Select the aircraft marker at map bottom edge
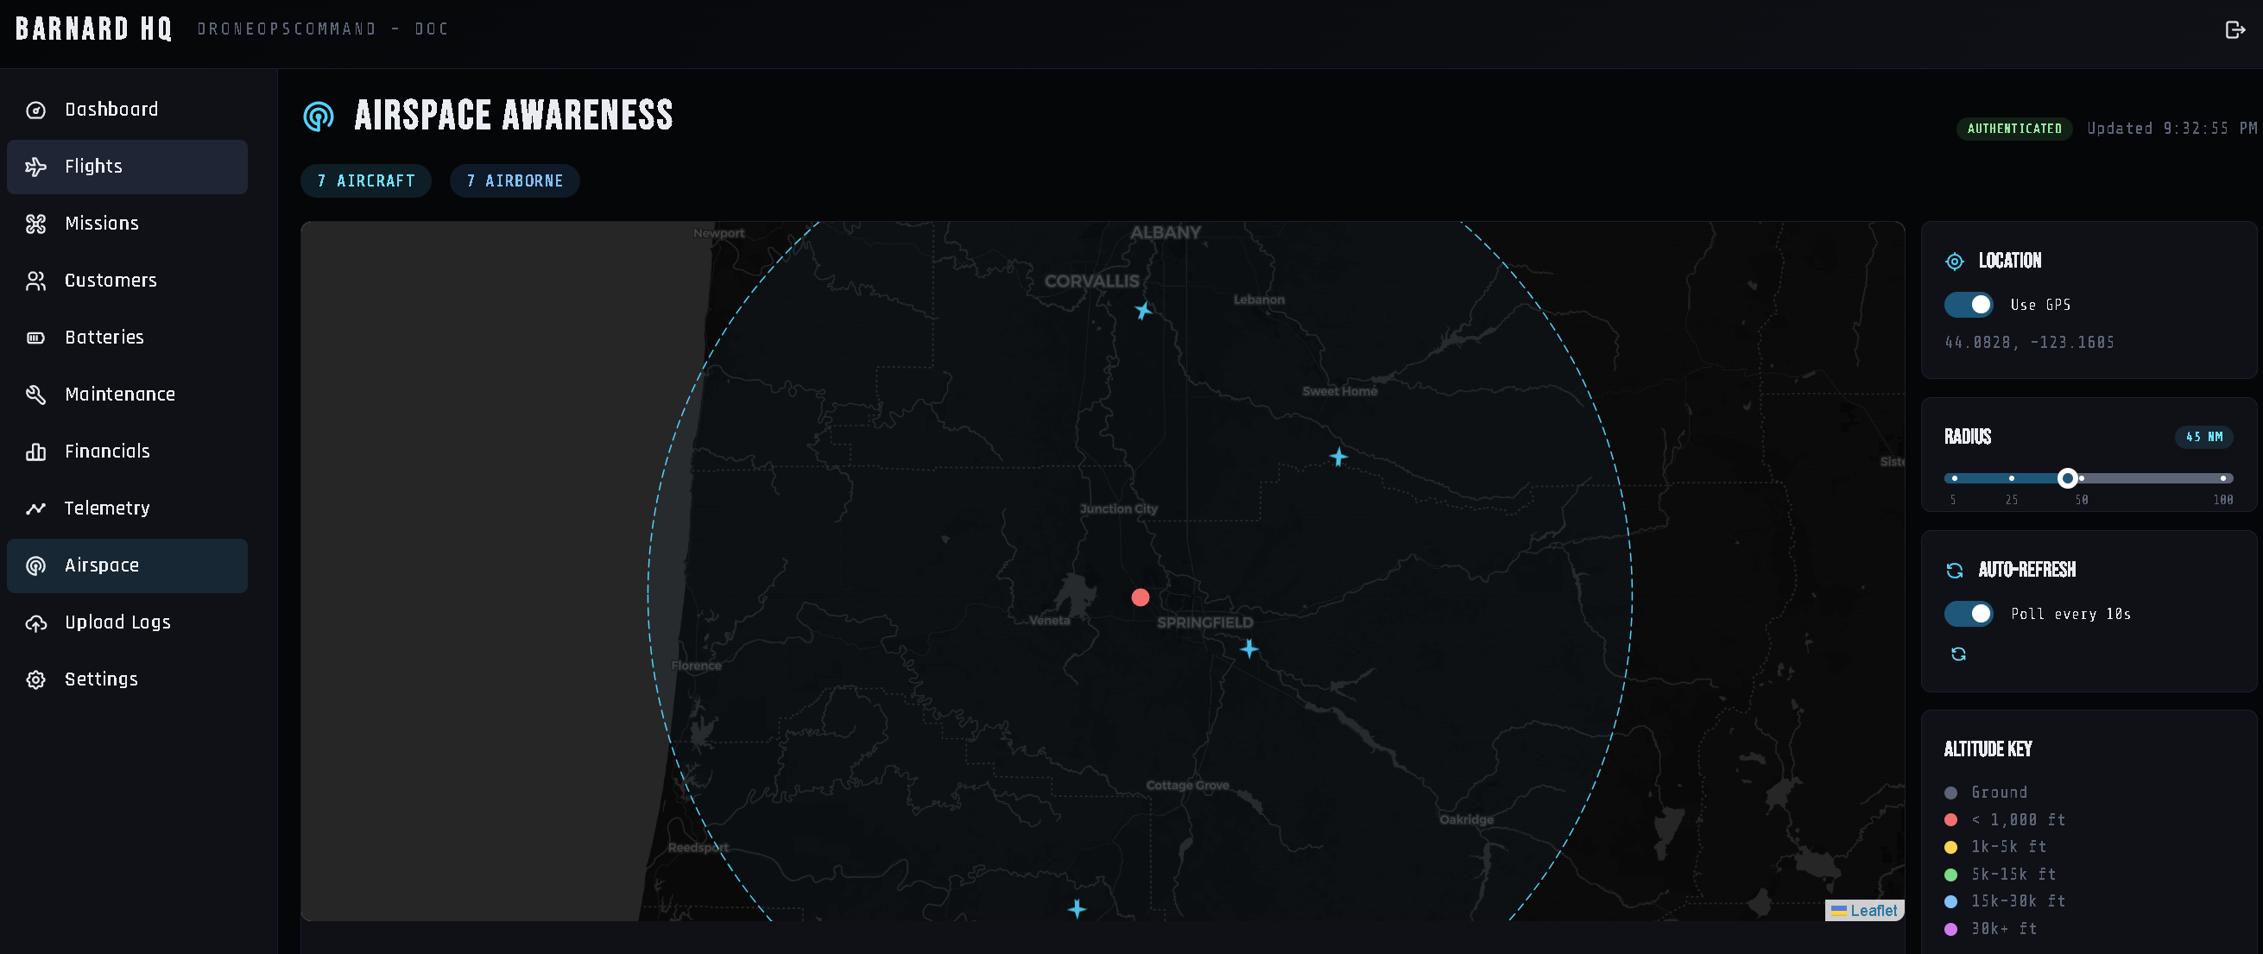The image size is (2263, 954). coord(1077,908)
